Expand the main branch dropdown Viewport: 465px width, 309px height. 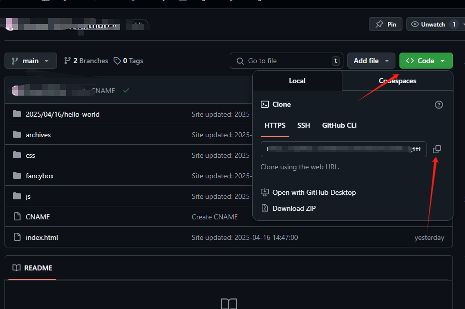[x=31, y=61]
